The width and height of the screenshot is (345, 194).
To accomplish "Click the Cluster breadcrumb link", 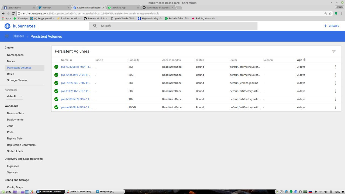I will coord(18,36).
